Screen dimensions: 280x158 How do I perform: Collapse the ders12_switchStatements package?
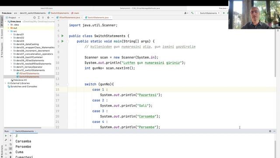(11, 70)
